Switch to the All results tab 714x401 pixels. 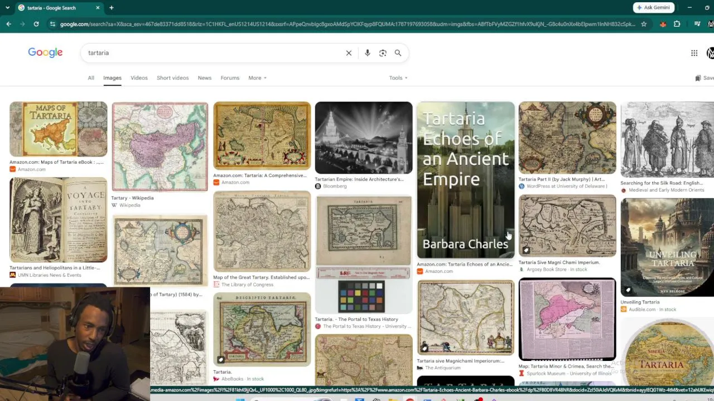[91, 78]
